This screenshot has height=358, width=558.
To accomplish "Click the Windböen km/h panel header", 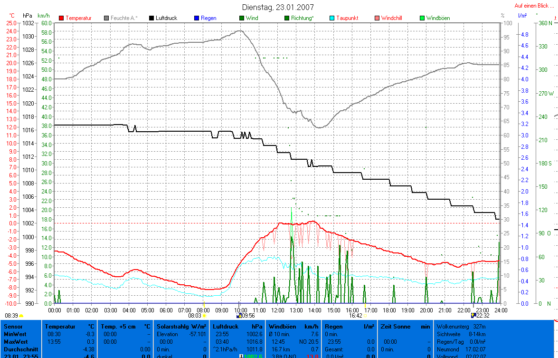I will pos(283,327).
